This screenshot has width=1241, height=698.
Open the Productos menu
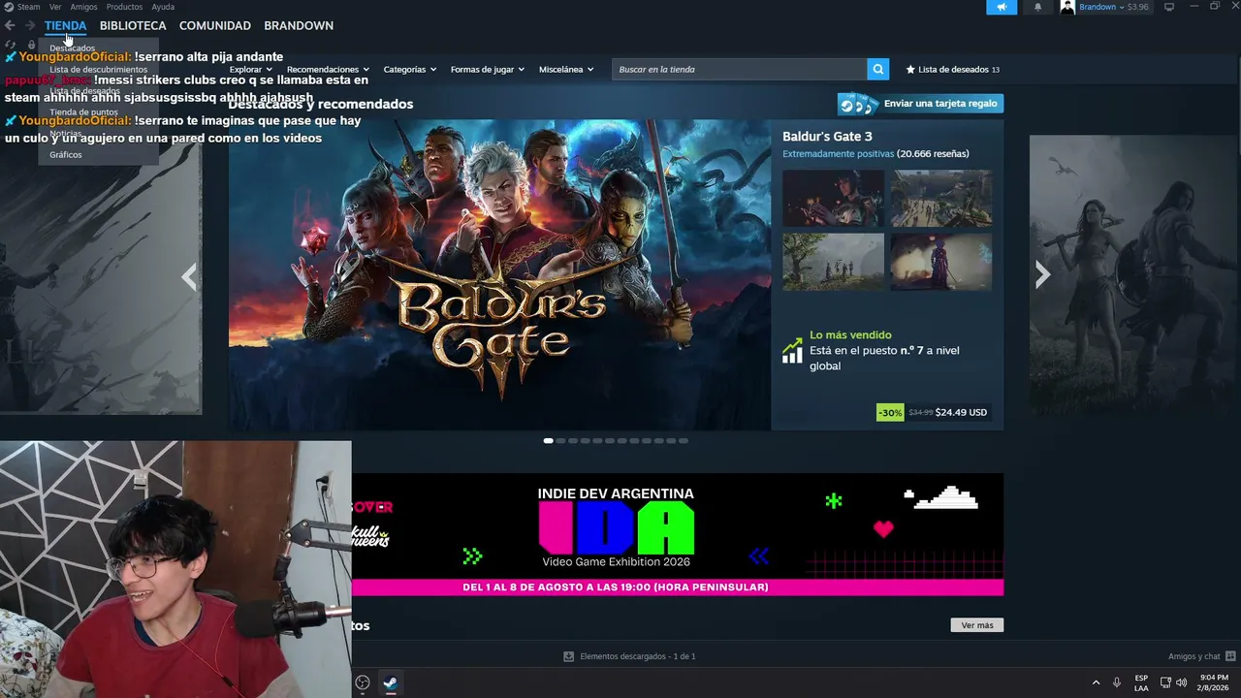(124, 7)
